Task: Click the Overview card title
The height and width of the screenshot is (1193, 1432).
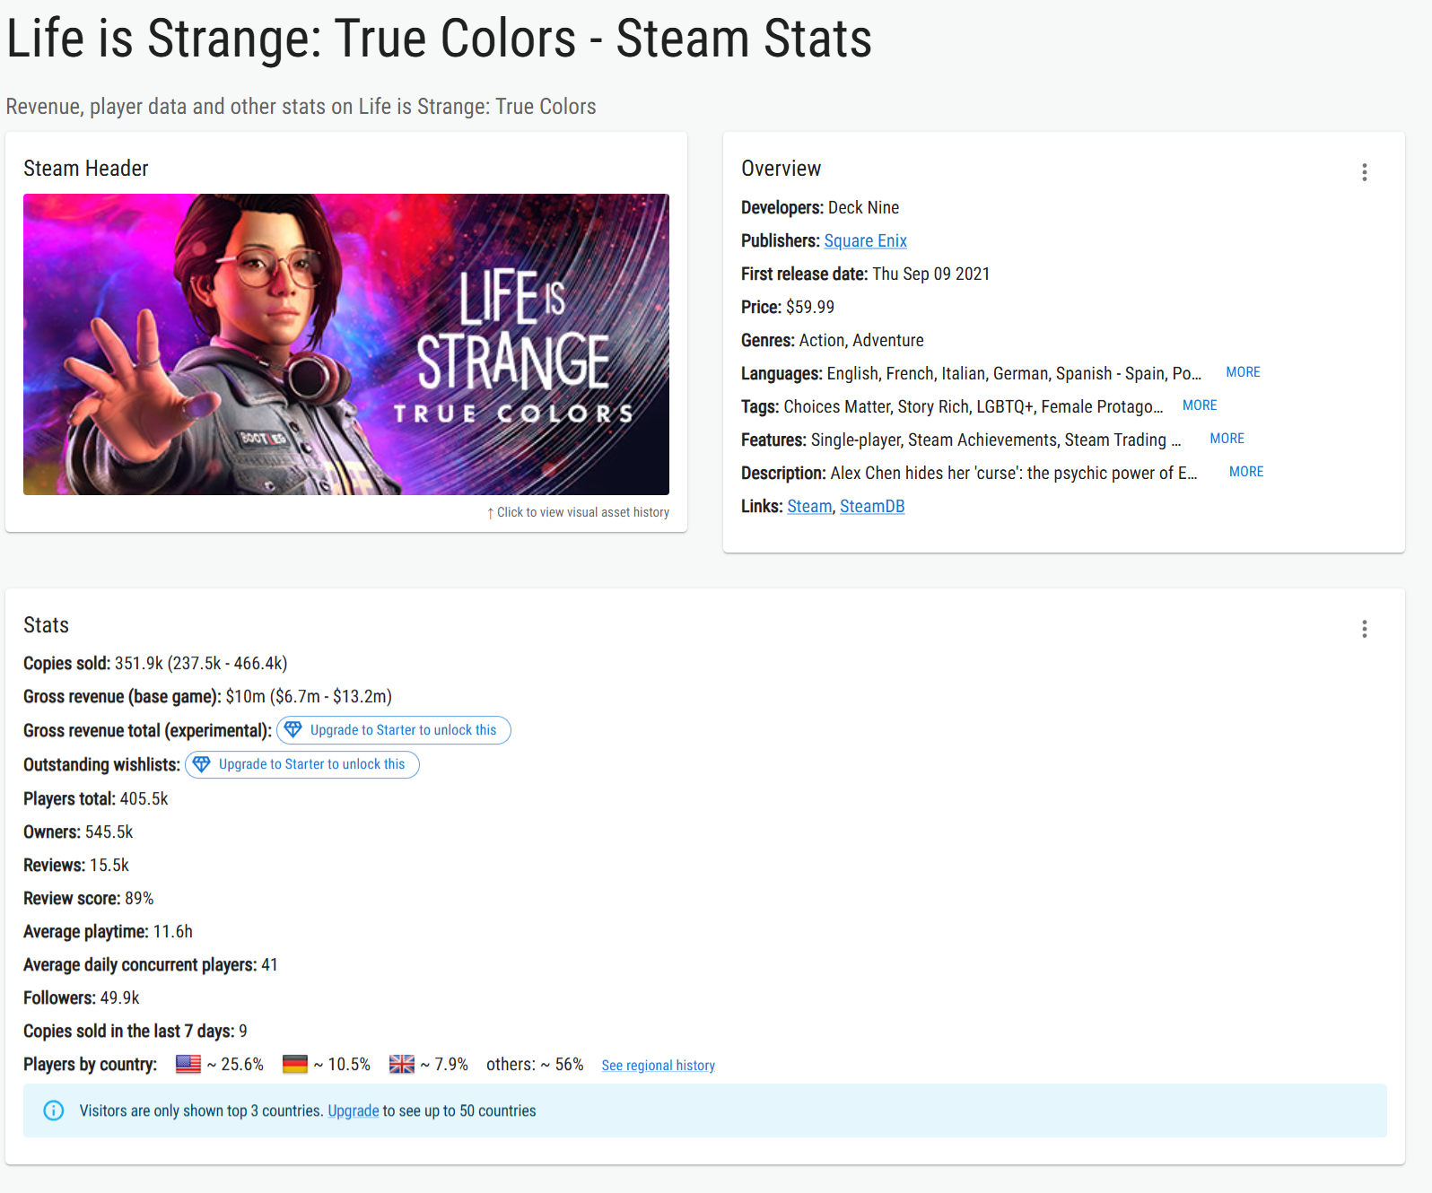Action: pyautogui.click(x=781, y=169)
